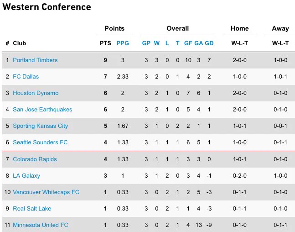Sort table by L losses column
Viewport: 295px width, 232px height.
(167, 43)
